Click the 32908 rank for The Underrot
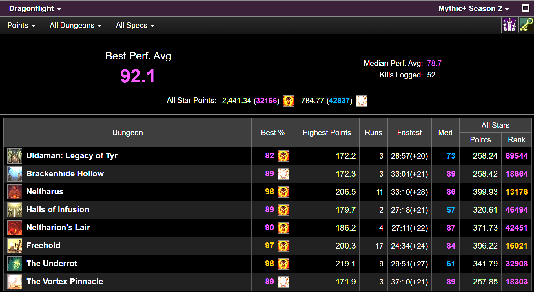The image size is (534, 292). click(517, 264)
